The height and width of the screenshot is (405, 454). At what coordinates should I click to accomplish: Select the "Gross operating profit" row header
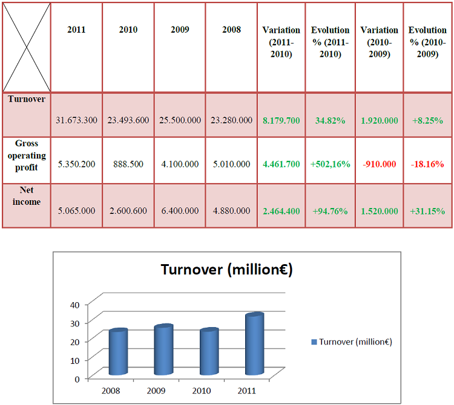[x=27, y=155]
